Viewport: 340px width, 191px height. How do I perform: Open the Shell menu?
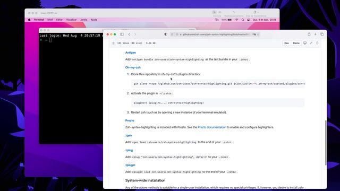(50, 20)
